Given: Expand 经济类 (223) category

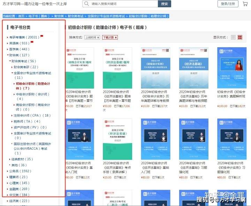Looking at the screenshot, I should 19,201.
